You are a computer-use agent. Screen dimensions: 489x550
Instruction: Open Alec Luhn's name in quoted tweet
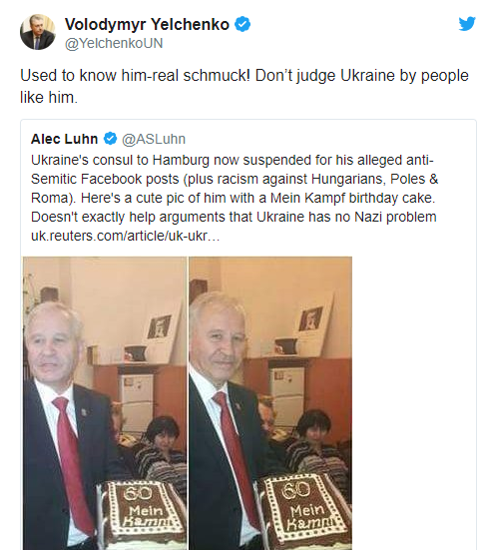click(x=64, y=139)
